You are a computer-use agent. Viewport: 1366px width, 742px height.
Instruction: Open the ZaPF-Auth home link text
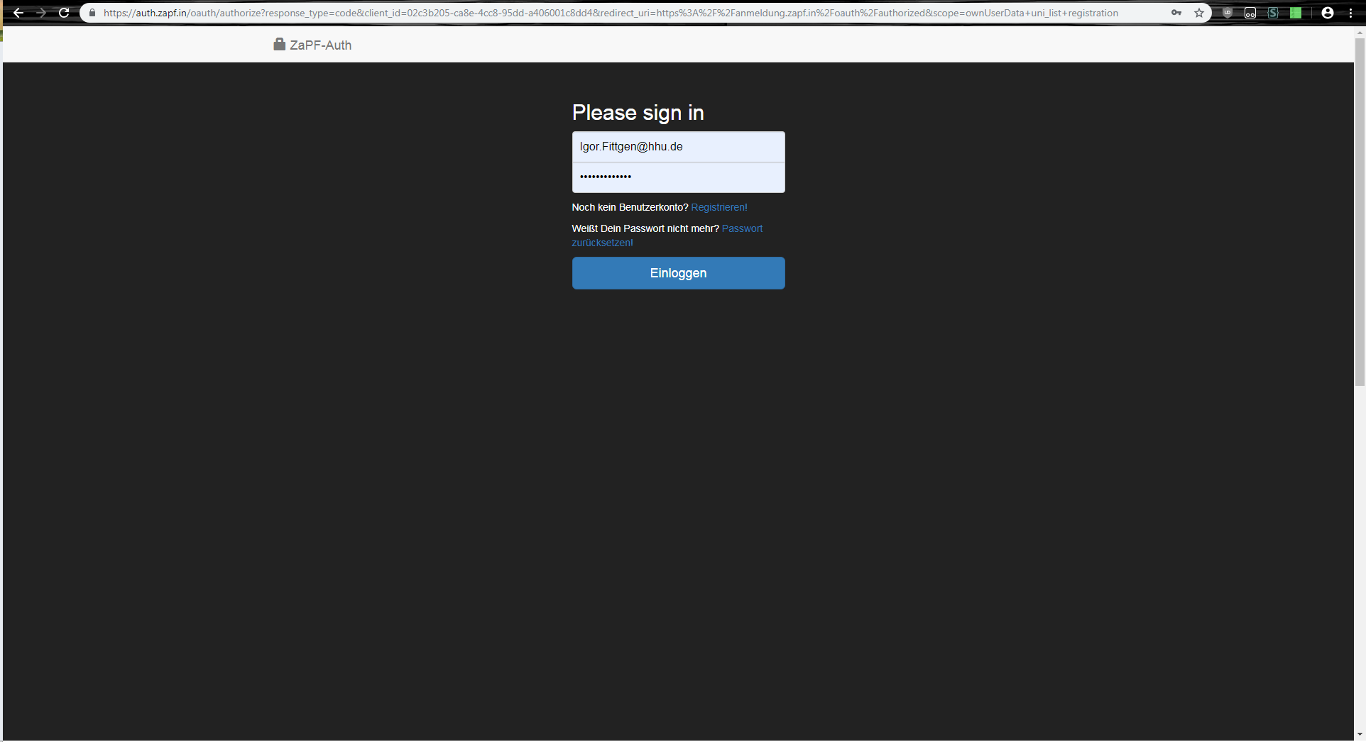click(320, 45)
